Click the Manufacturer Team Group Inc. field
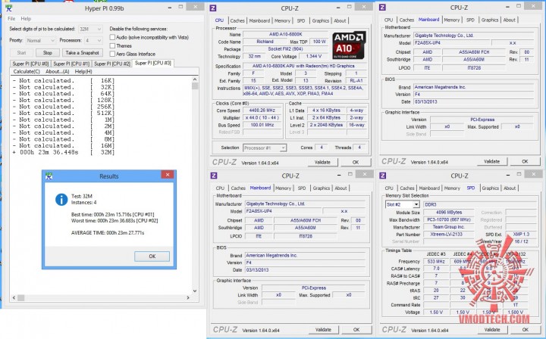This screenshot has height=339, width=546. pos(448,227)
